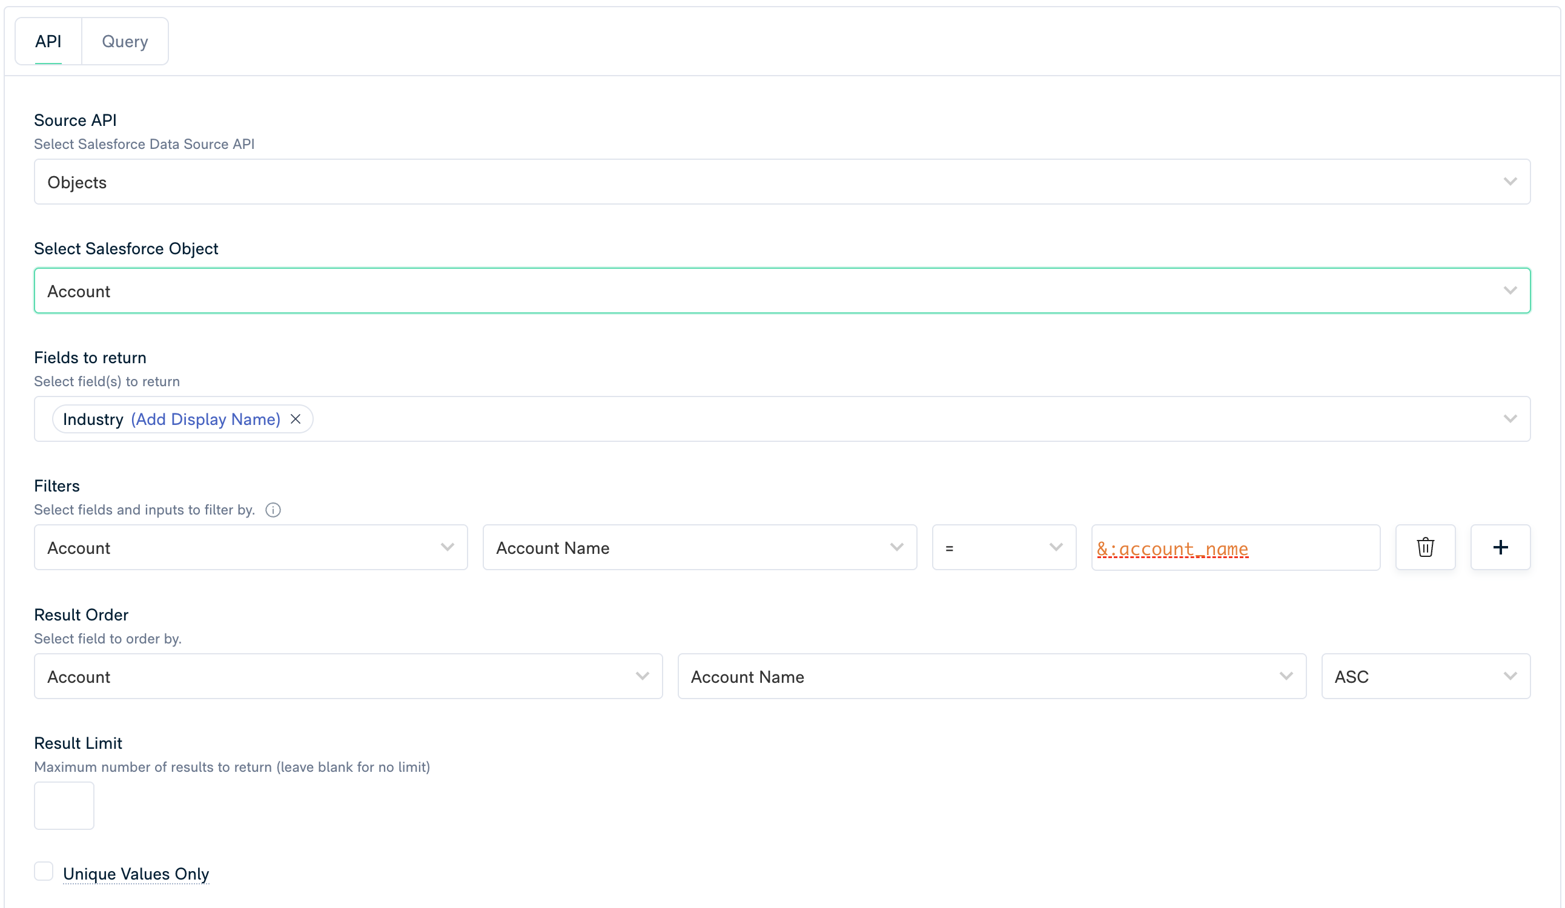The height and width of the screenshot is (908, 1565).
Task: Switch to the Query tab
Action: (x=125, y=42)
